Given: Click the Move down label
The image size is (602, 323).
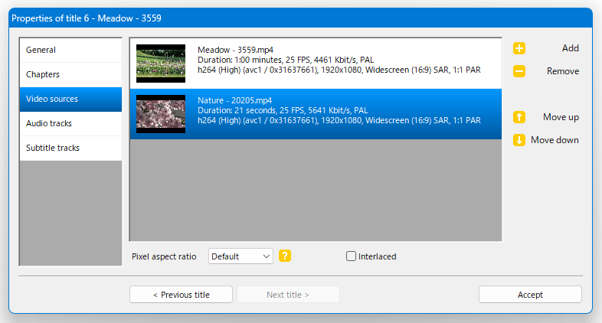Looking at the screenshot, I should click(x=555, y=140).
